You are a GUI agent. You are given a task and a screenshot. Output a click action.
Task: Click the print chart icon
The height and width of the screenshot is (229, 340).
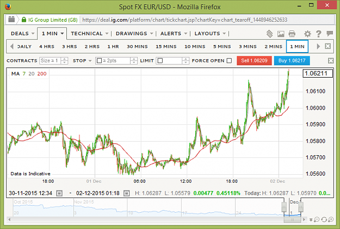tap(292, 34)
